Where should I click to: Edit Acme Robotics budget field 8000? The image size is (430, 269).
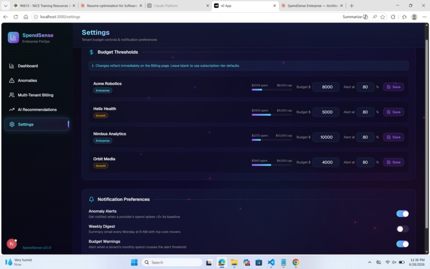[326, 87]
